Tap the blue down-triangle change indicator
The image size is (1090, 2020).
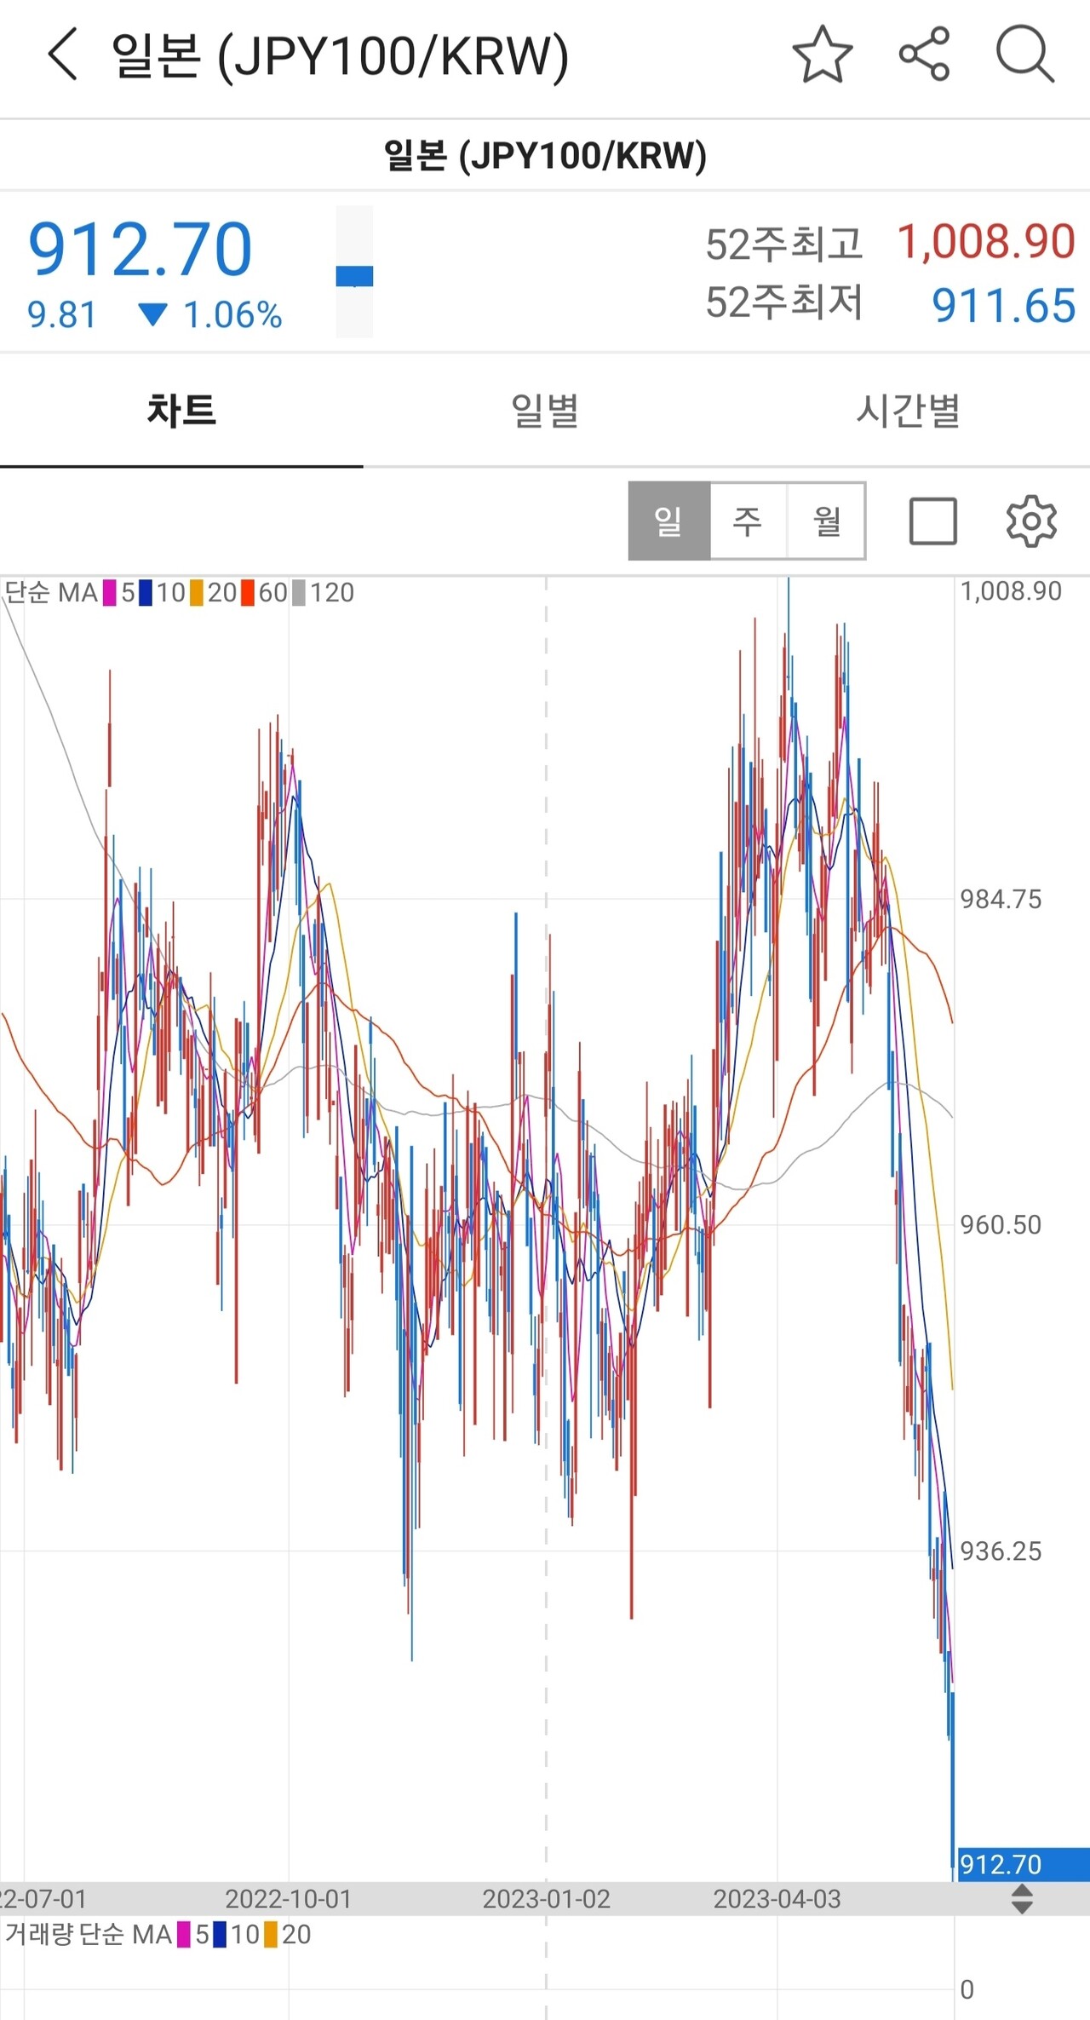[x=153, y=315]
